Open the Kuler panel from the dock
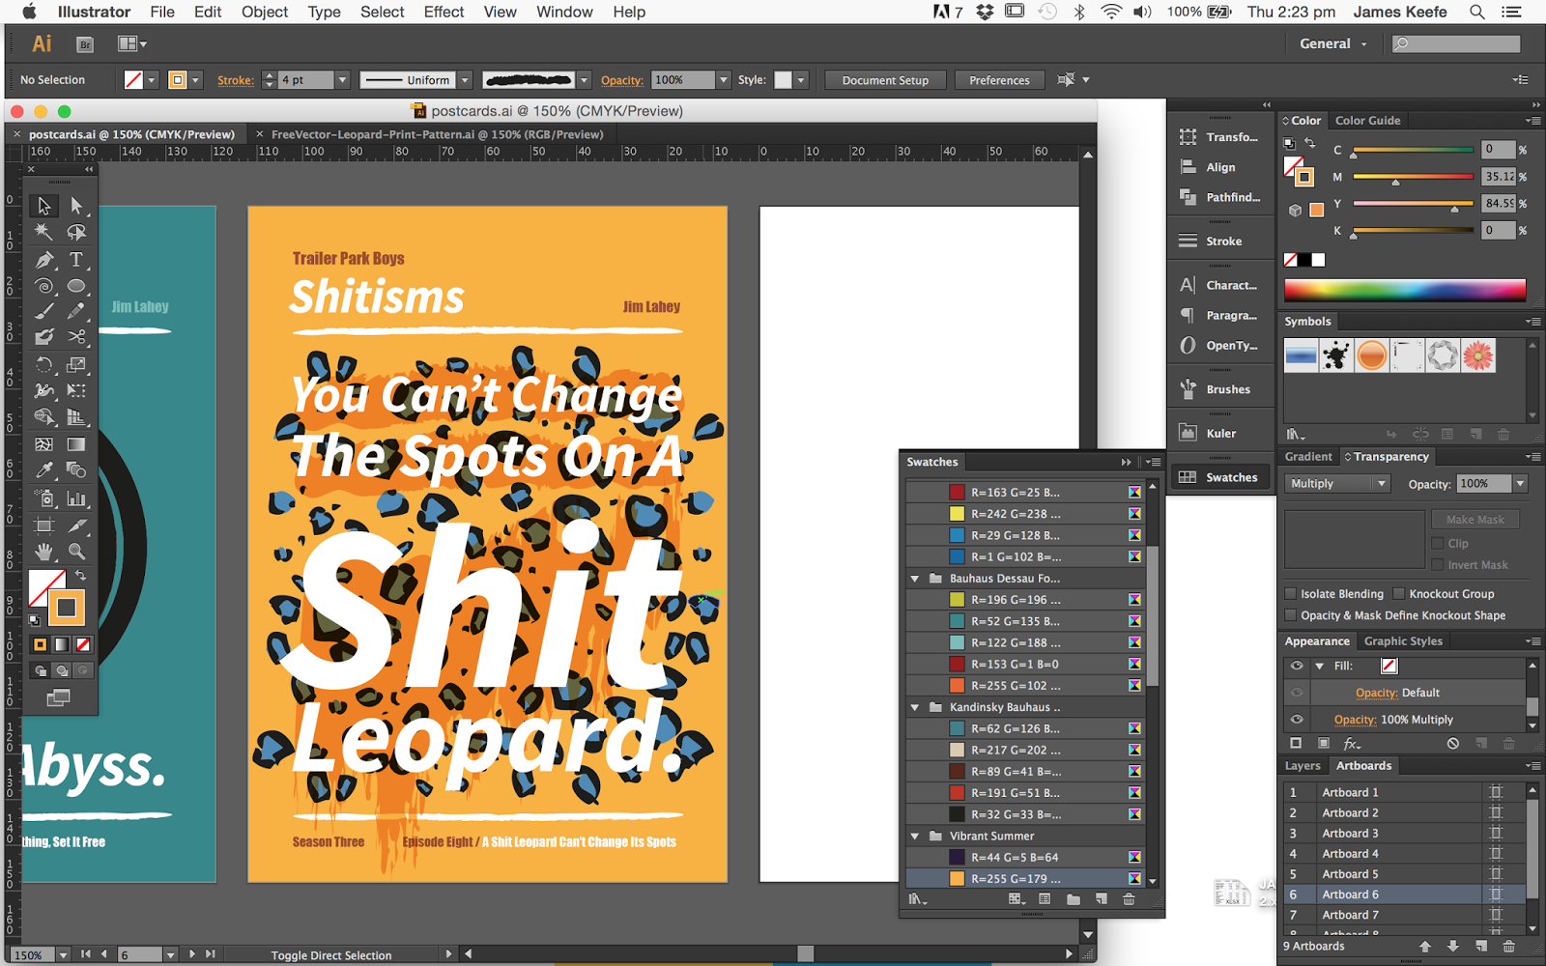Image resolution: width=1546 pixels, height=966 pixels. [x=1220, y=434]
